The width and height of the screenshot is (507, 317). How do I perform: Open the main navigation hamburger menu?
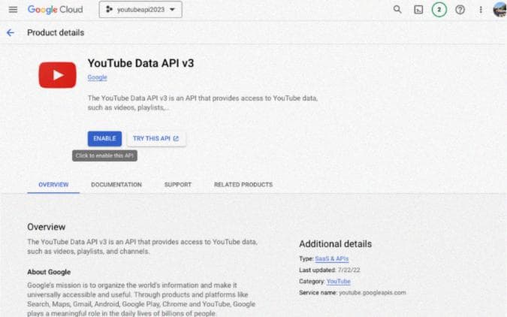13,10
